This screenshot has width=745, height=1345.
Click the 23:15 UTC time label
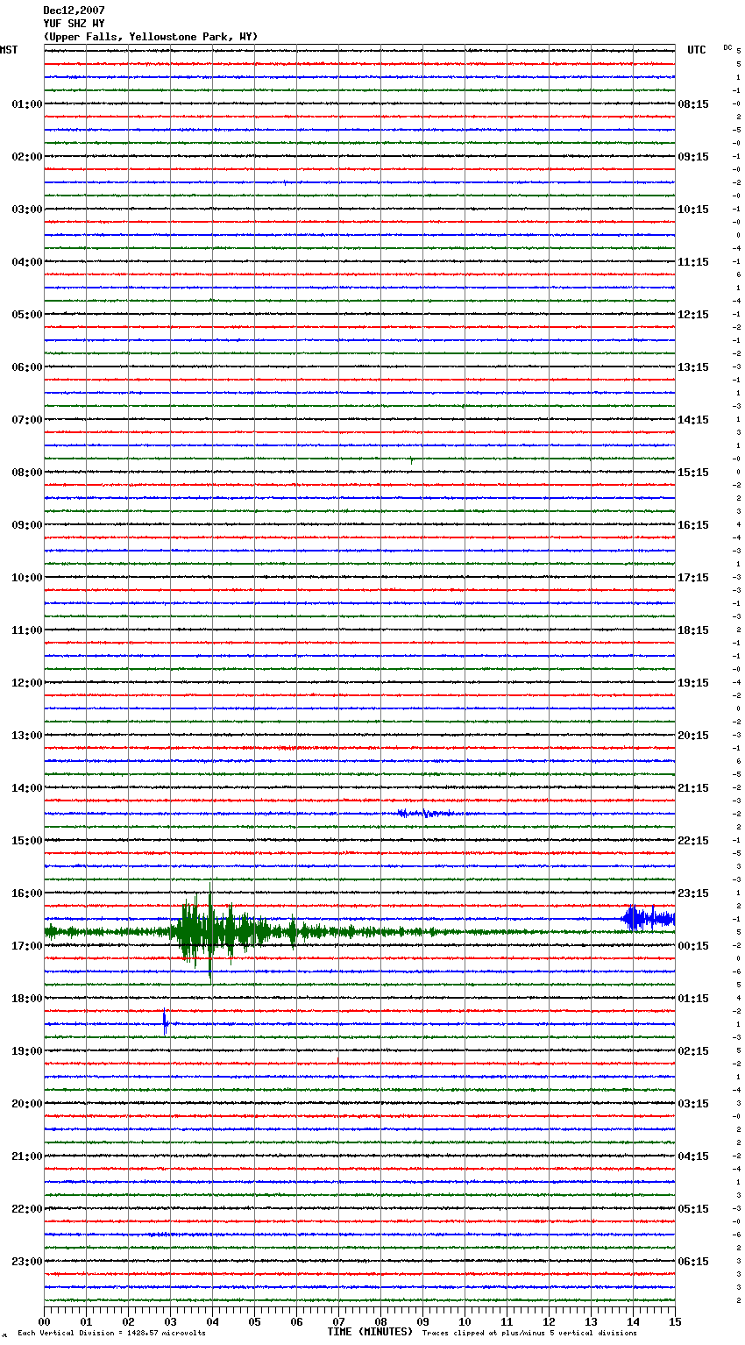pyautogui.click(x=693, y=893)
